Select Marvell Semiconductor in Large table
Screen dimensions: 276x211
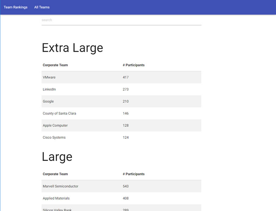[x=60, y=186]
